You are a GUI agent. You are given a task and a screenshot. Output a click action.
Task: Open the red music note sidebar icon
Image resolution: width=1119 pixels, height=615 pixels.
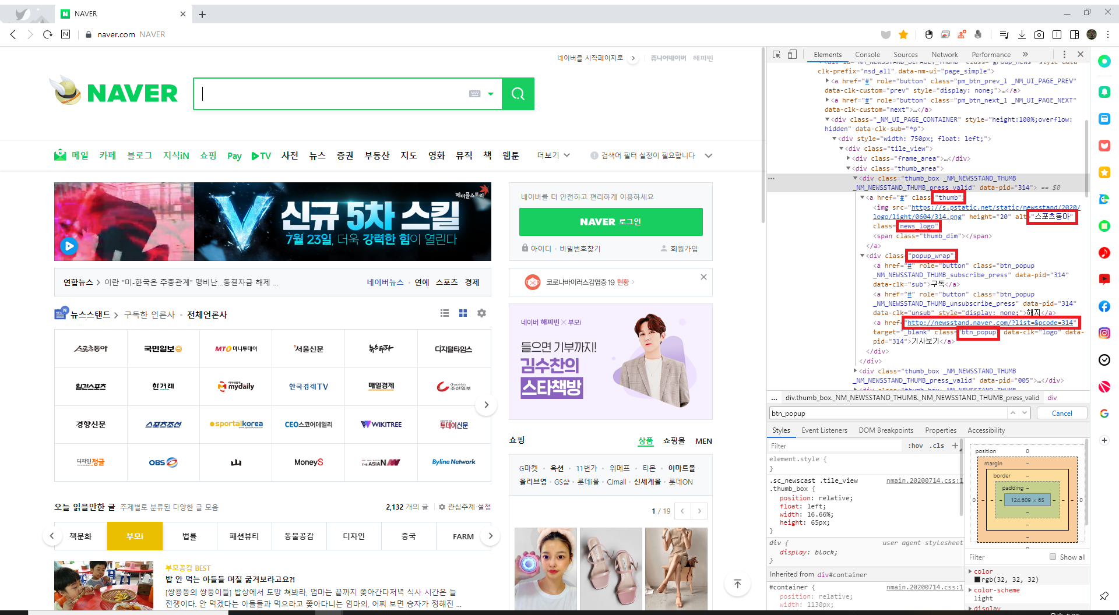[1104, 253]
